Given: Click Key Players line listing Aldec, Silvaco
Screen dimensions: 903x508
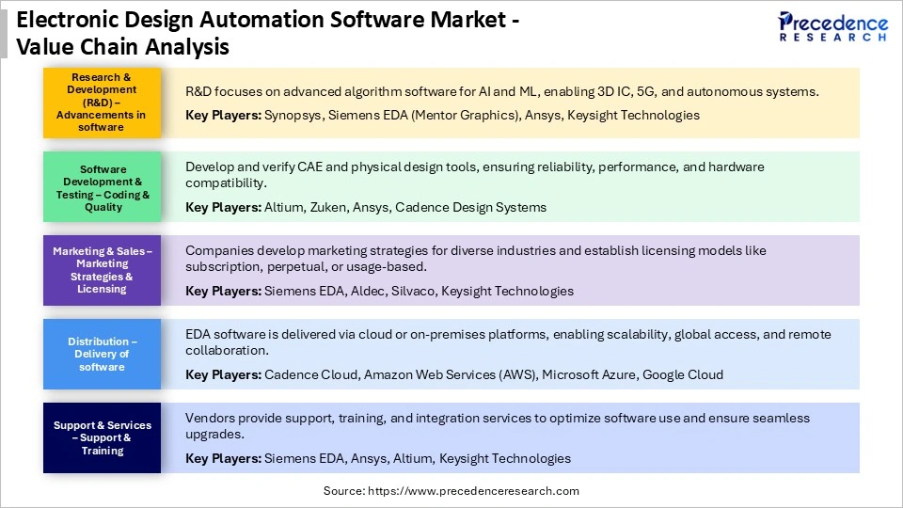Looking at the screenshot, I should point(379,292).
